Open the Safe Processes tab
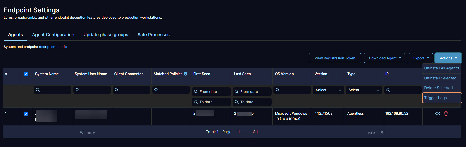This screenshot has height=147, width=466. 153,35
